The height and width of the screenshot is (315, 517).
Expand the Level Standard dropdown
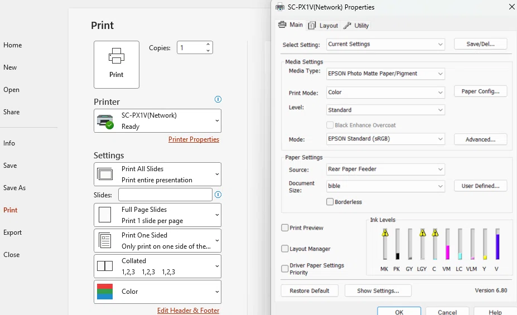coord(385,110)
